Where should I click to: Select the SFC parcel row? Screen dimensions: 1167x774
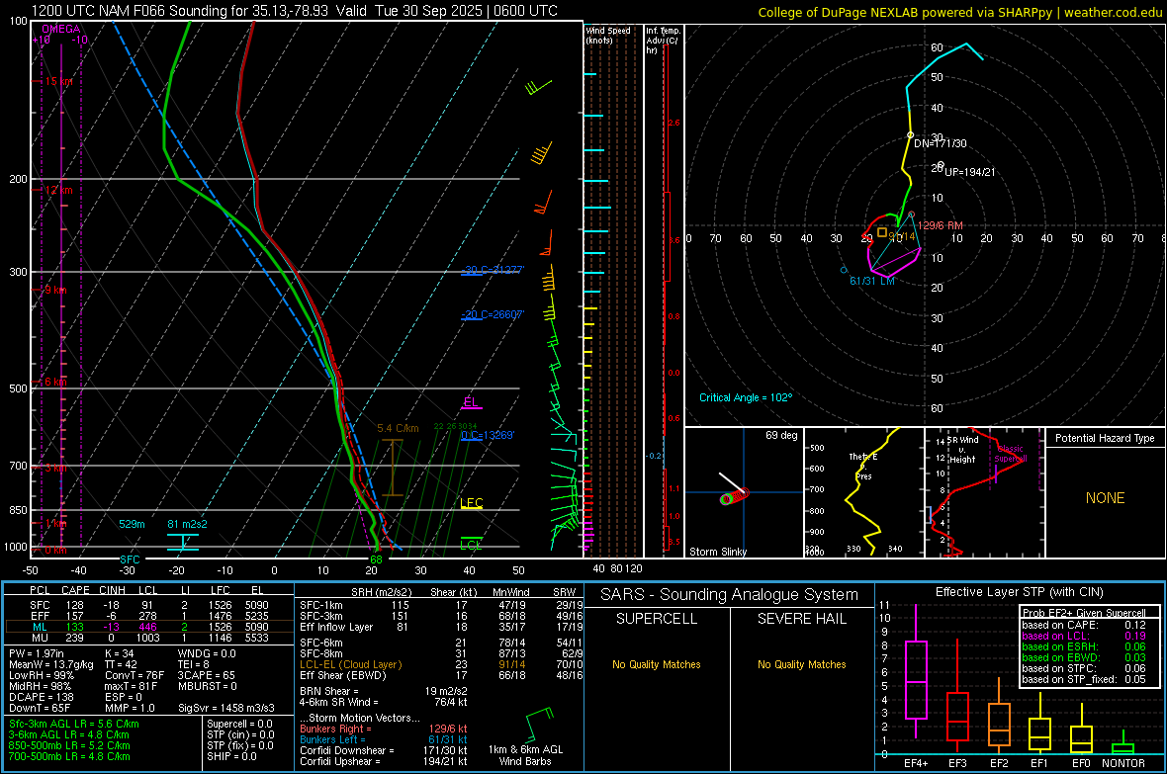click(x=149, y=605)
